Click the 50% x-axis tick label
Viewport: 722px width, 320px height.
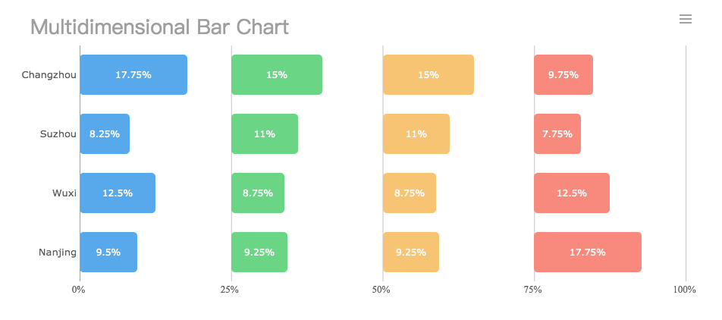(x=381, y=290)
